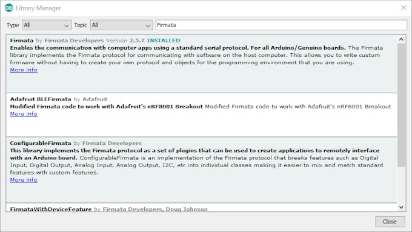Image resolution: width=412 pixels, height=232 pixels.
Task: Click 'Doug Johnson' author text
Action: tap(187, 209)
